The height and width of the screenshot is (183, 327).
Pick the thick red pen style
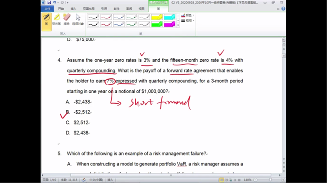(106, 24)
